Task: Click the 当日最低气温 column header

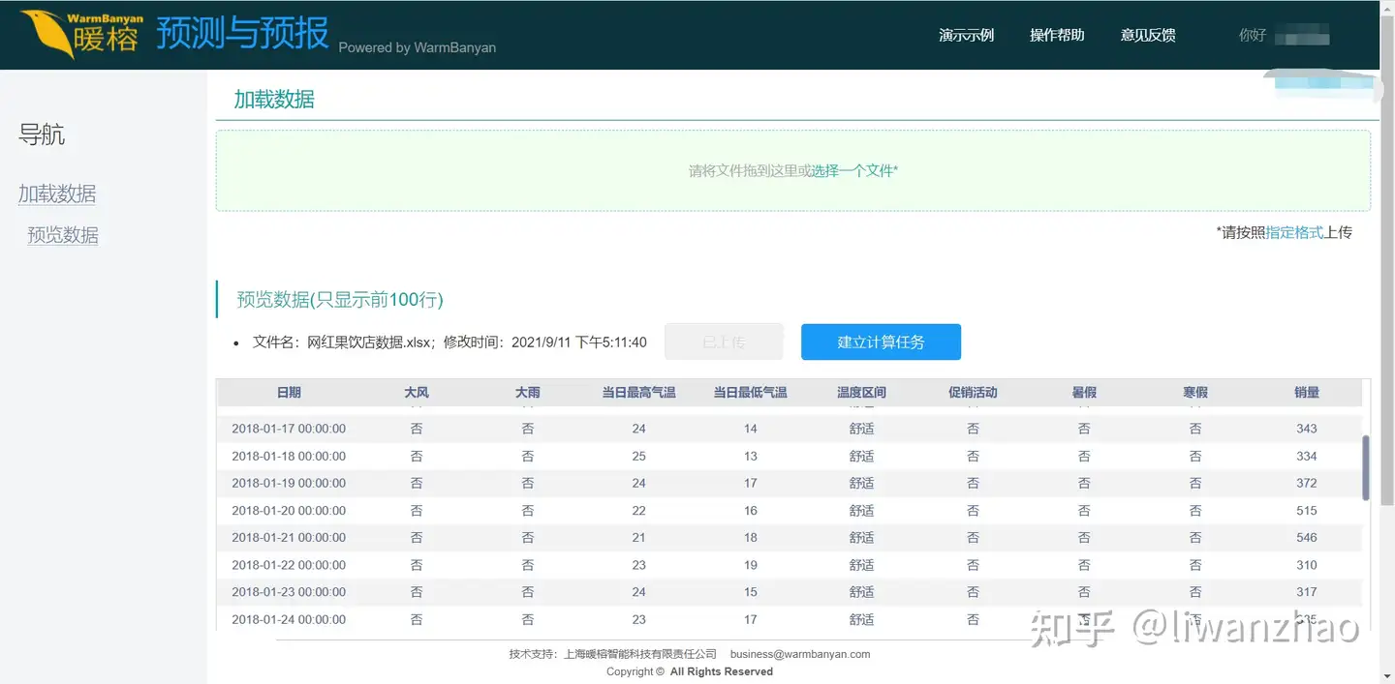Action: [x=751, y=393]
